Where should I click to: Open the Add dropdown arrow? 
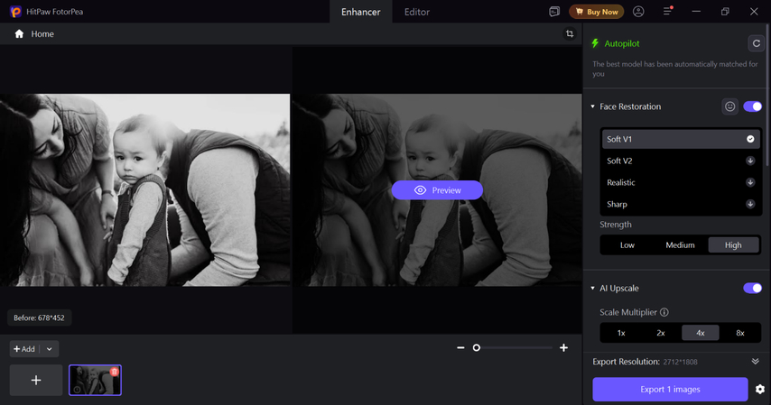(x=49, y=349)
